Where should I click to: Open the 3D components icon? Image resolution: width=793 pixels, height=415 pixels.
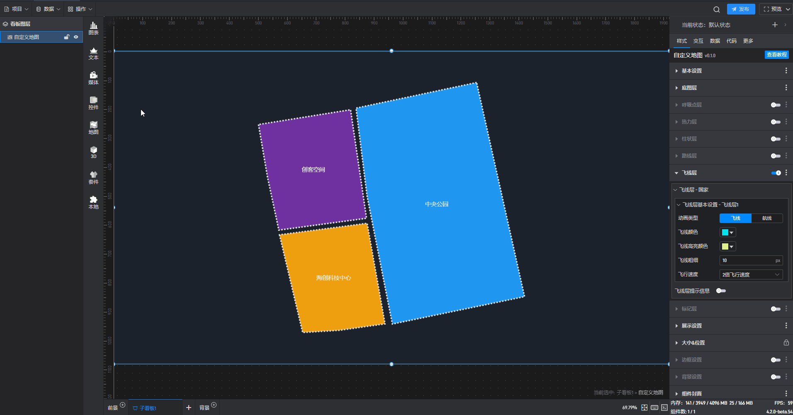coord(93,152)
